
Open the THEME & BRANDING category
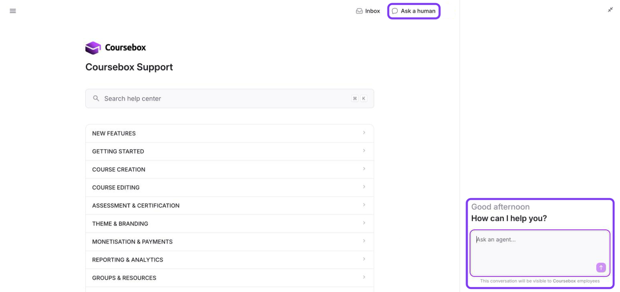pyautogui.click(x=230, y=224)
